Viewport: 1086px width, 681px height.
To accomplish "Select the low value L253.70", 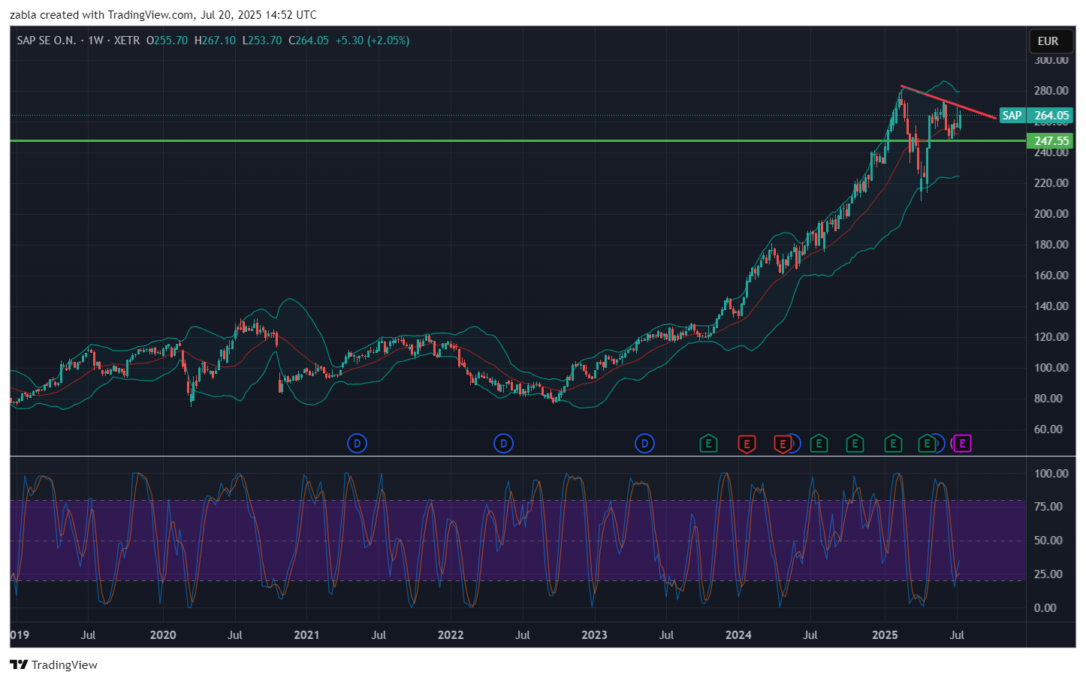I will coord(262,41).
